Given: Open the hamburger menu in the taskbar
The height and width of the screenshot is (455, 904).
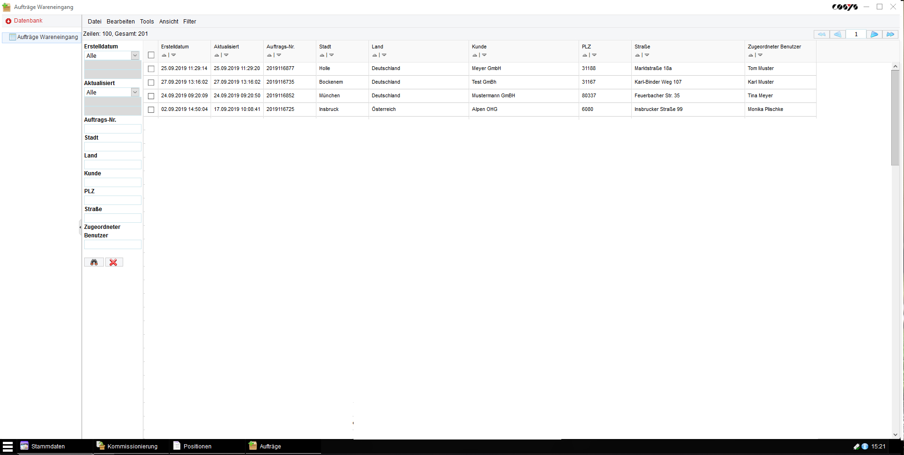Looking at the screenshot, I should [8, 446].
